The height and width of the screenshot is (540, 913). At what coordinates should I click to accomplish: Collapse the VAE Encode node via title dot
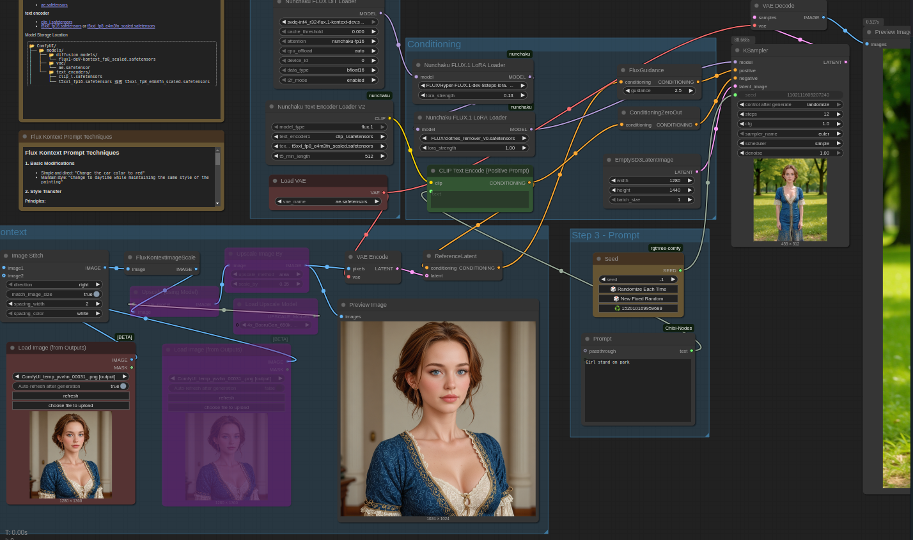pyautogui.click(x=350, y=257)
